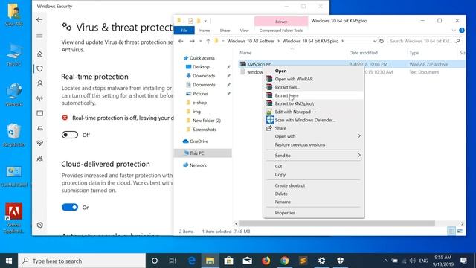Image resolution: width=476 pixels, height=268 pixels.
Task: Turn on Real-time protection toggle
Action: click(x=70, y=135)
